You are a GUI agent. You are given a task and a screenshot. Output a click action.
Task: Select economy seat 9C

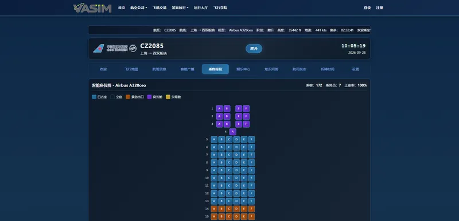coord(229,170)
